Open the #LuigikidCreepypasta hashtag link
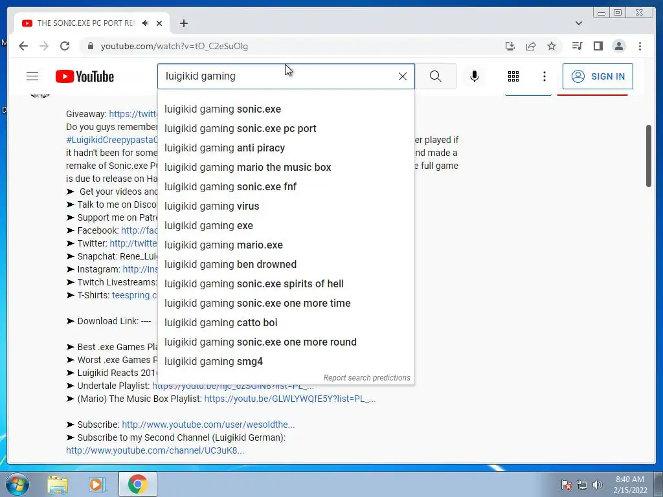This screenshot has width=663, height=497. (111, 140)
